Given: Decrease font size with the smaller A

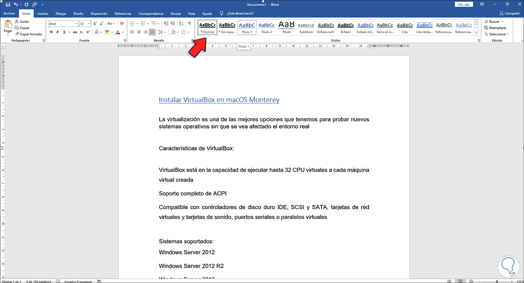Looking at the screenshot, I should tap(102, 24).
